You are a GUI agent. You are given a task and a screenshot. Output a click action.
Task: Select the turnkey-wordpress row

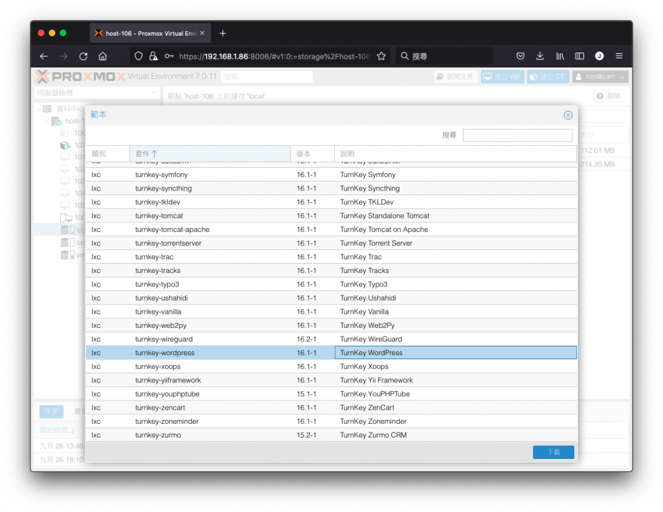331,353
